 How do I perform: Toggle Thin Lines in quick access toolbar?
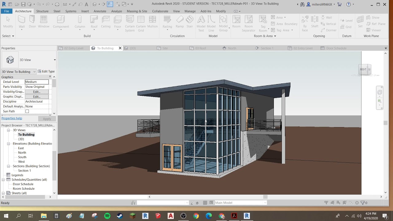click(110, 4)
